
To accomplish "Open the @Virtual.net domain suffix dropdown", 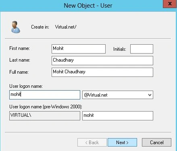I will click(118, 95).
